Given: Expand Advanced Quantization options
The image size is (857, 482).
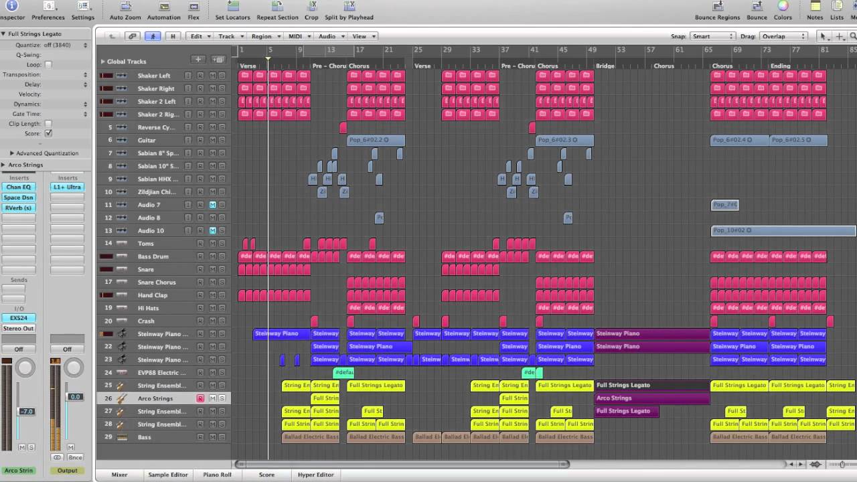Looking at the screenshot, I should pos(12,153).
